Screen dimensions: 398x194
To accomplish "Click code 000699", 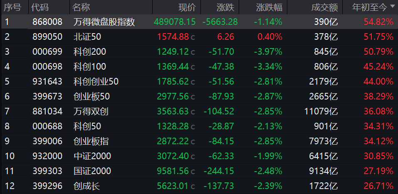I will click(x=47, y=52).
